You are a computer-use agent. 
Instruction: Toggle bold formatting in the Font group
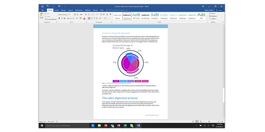click(59, 18)
